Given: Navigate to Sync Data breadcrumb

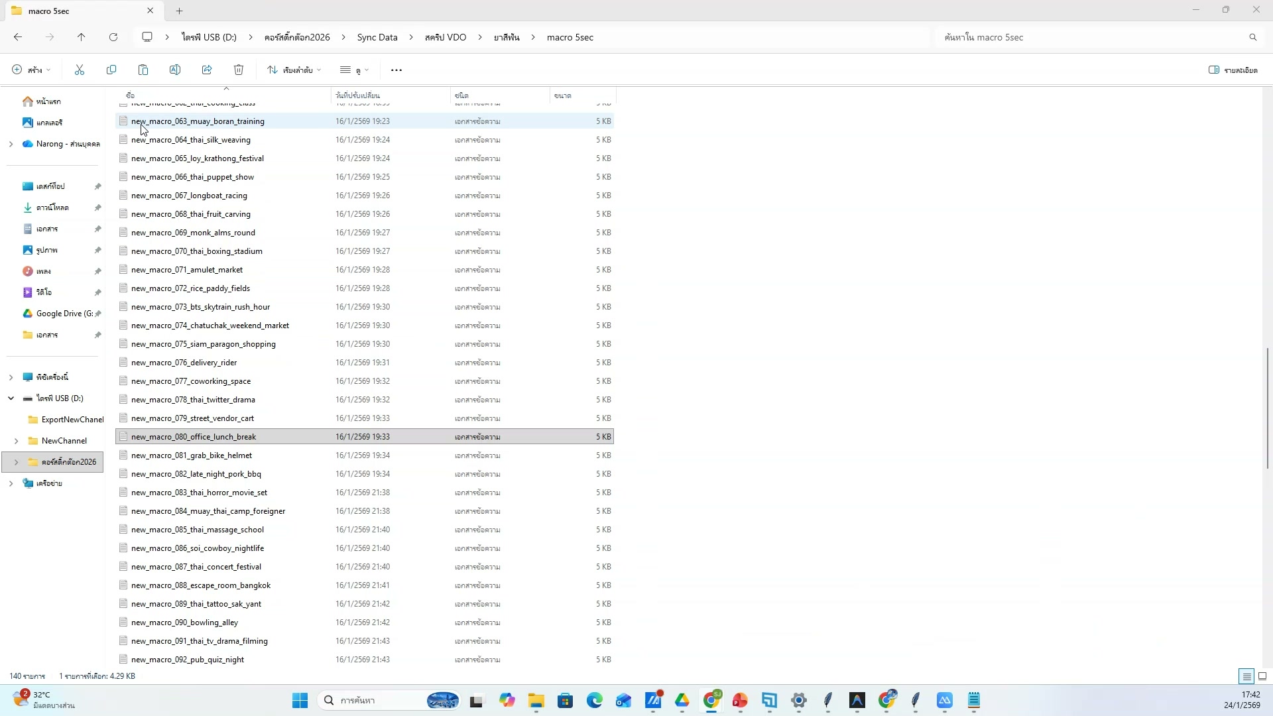Looking at the screenshot, I should pos(377,37).
